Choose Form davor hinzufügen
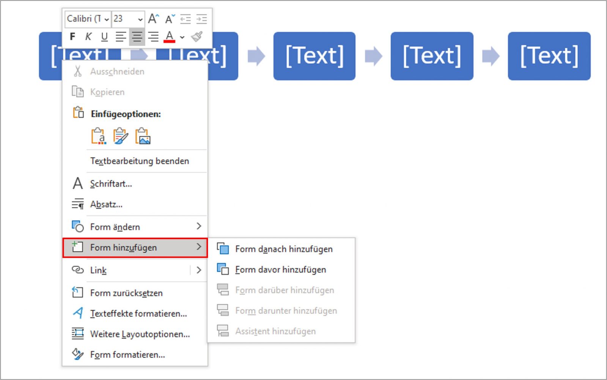 [x=280, y=270]
